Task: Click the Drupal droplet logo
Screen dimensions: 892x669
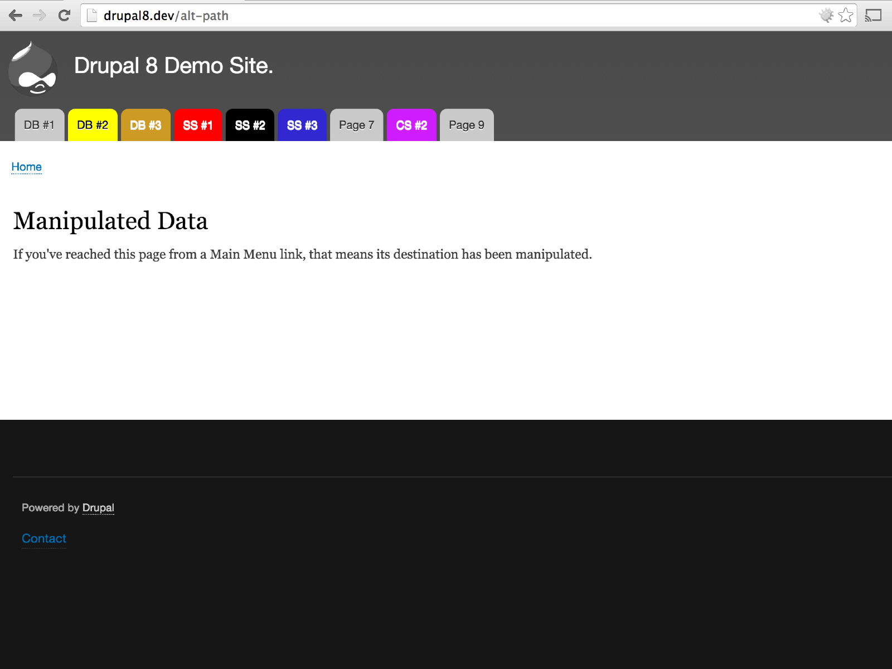Action: click(33, 68)
